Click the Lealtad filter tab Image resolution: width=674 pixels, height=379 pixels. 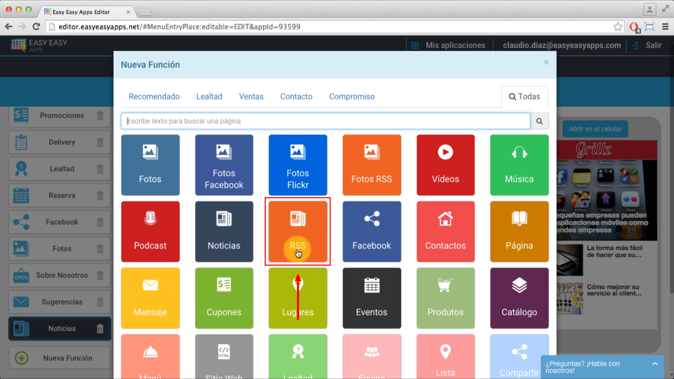(209, 96)
